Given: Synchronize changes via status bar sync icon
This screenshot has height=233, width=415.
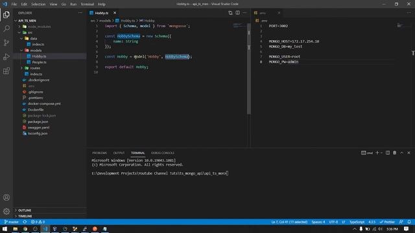Looking at the screenshot, I should coord(25,222).
